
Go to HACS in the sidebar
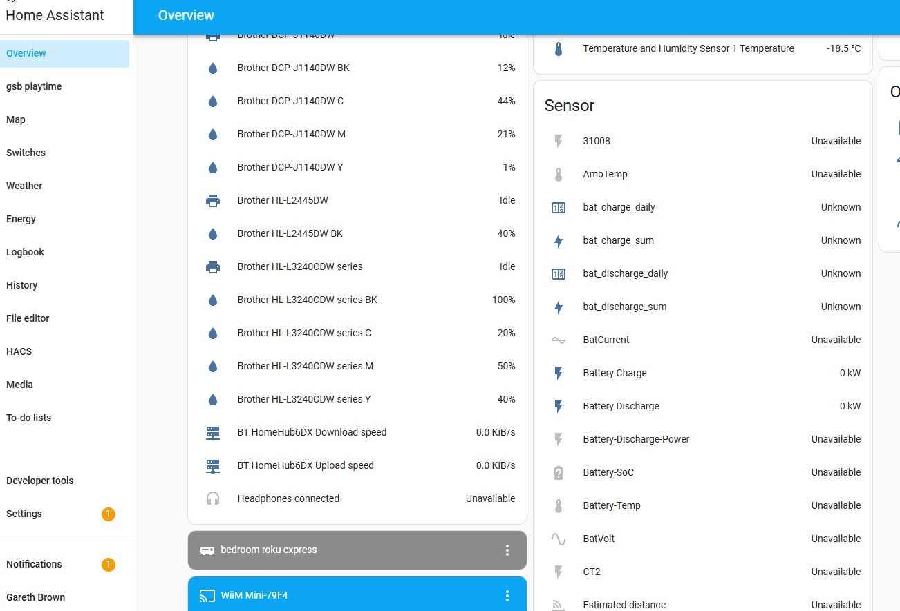[x=19, y=351]
